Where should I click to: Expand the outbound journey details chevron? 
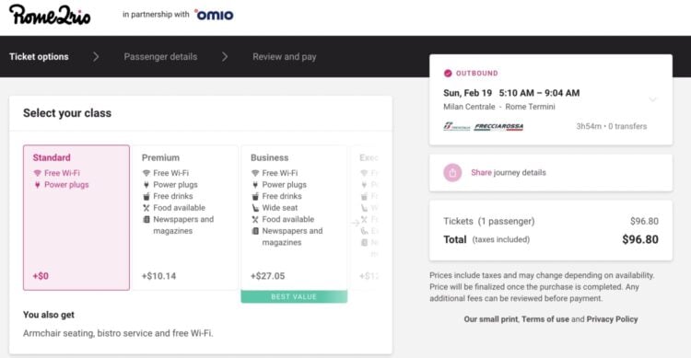[652, 99]
